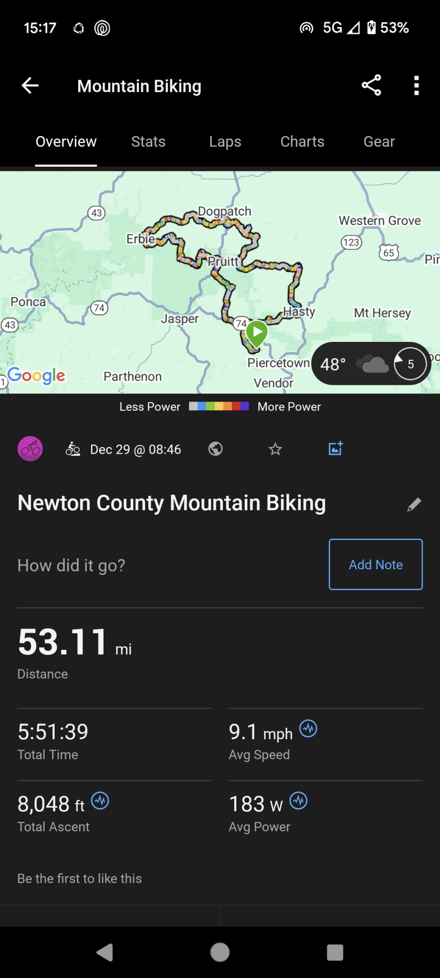Change privacy with the globe icon

click(x=216, y=449)
